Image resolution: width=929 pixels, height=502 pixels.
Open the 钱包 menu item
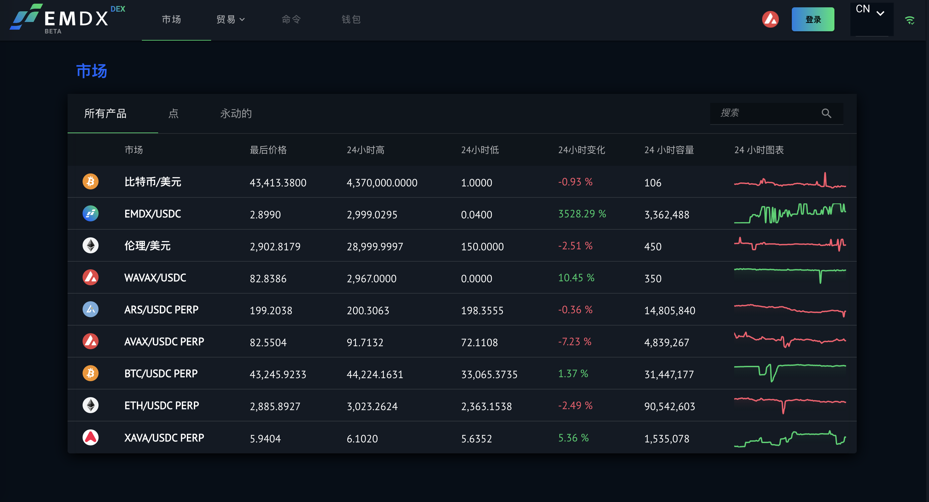coord(351,19)
